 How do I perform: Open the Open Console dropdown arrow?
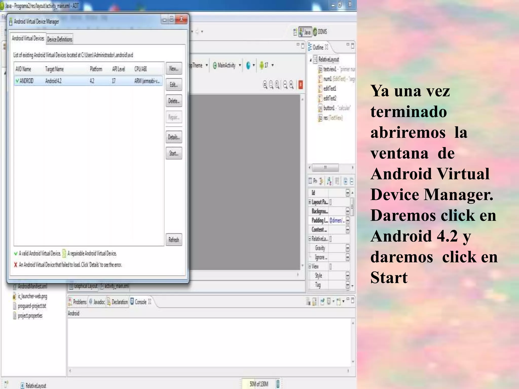343,301
